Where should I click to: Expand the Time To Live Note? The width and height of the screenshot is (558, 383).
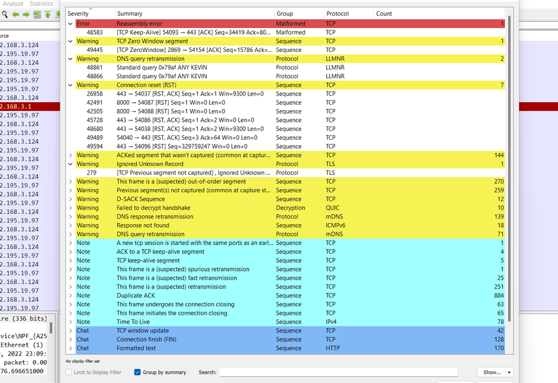pyautogui.click(x=70, y=322)
